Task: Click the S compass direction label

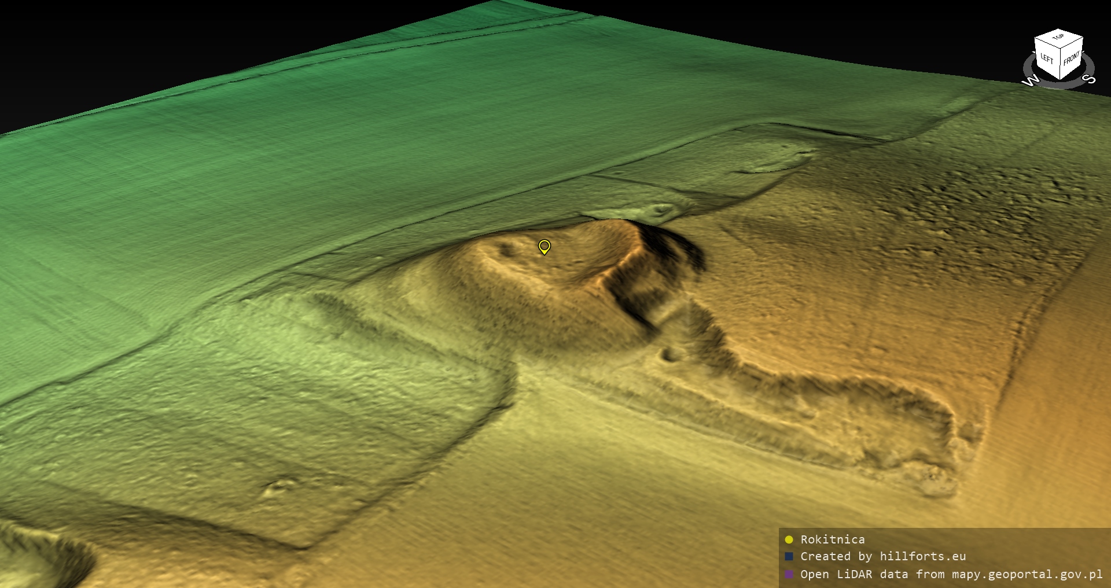Action: (1088, 79)
